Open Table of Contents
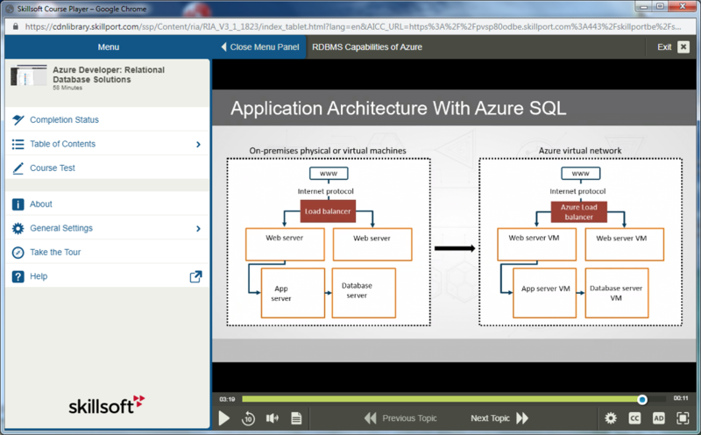 [107, 144]
